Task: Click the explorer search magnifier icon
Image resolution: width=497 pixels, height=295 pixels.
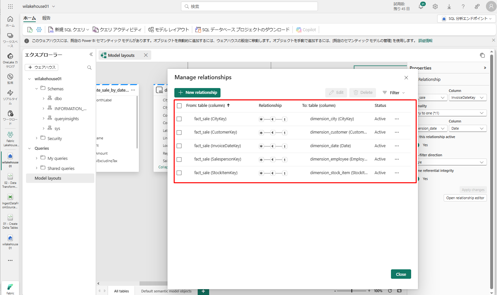Action: click(89, 68)
